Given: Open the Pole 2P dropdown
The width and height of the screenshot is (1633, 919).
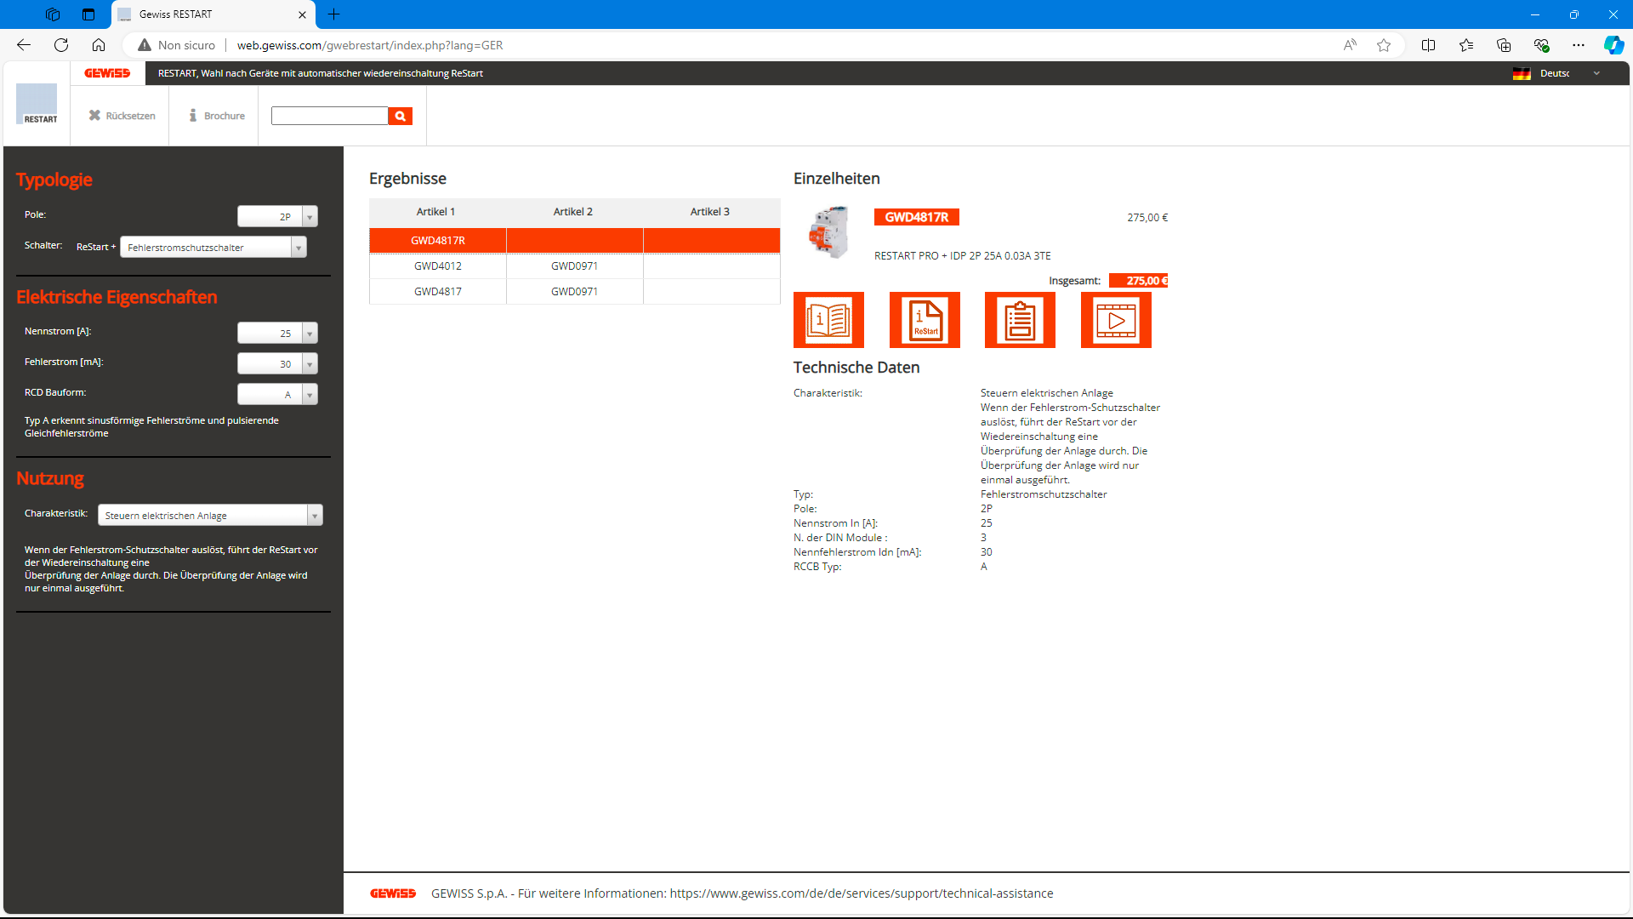Looking at the screenshot, I should pos(277,216).
